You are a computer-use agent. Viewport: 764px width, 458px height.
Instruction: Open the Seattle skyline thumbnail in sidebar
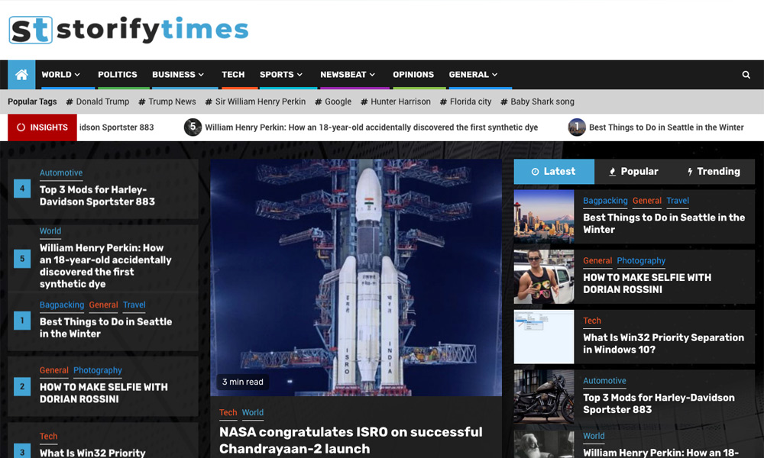point(544,217)
